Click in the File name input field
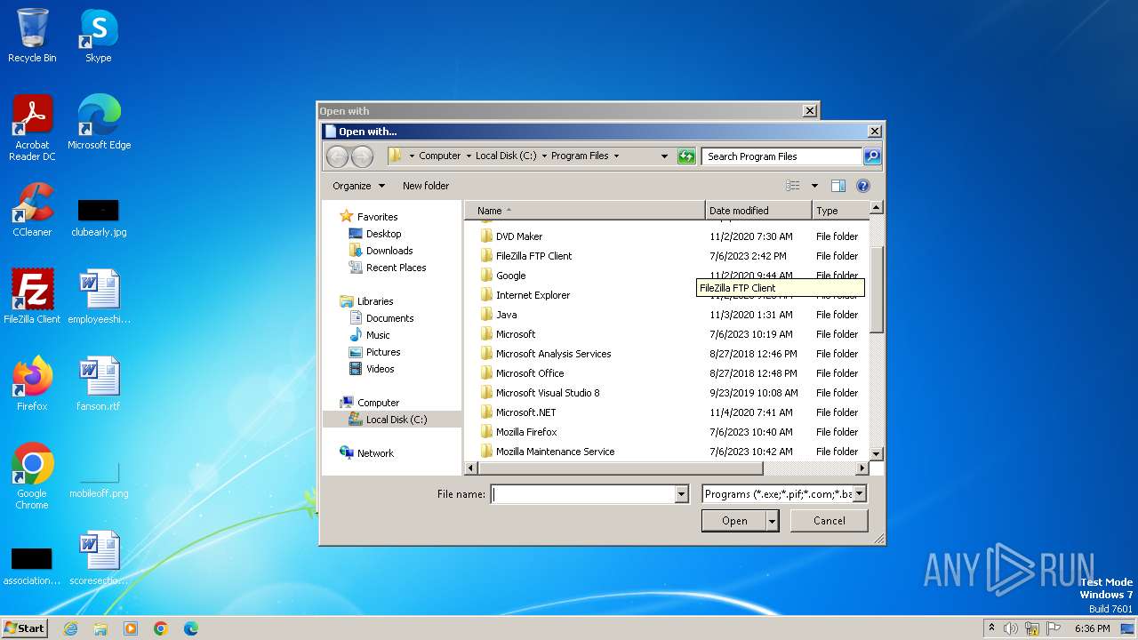This screenshot has width=1138, height=640. (x=583, y=494)
